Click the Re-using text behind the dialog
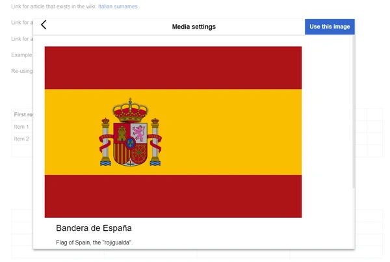 point(22,71)
